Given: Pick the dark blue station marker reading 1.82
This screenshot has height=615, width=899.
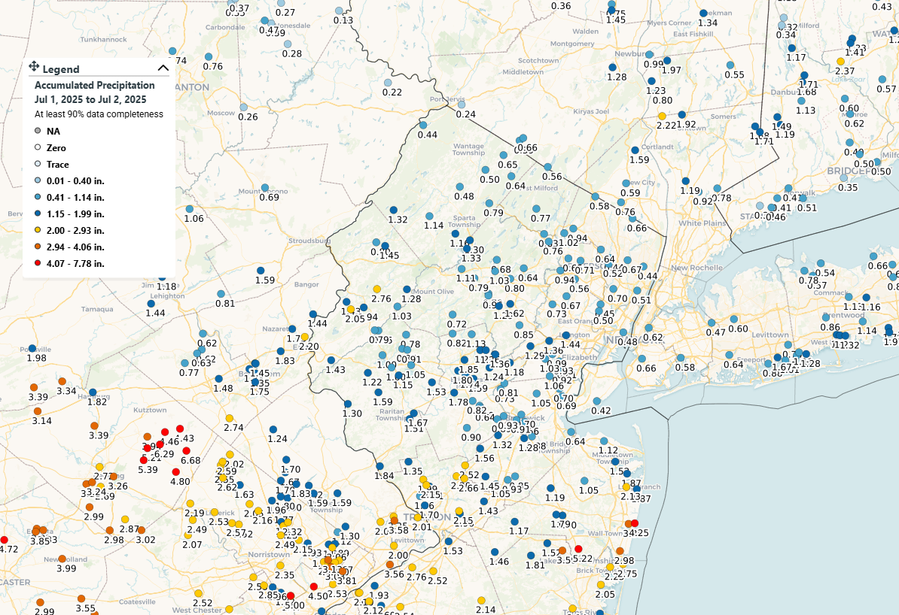Looking at the screenshot, I should click(93, 392).
